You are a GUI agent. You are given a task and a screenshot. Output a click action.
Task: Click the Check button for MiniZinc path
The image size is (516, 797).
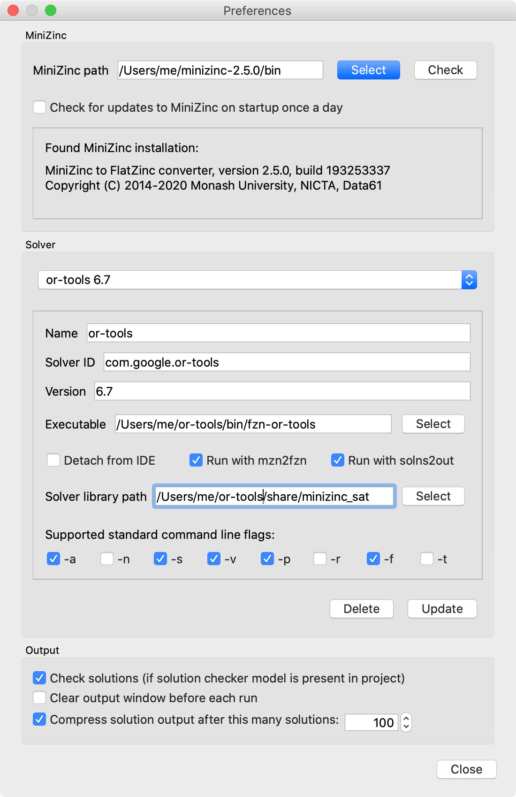tap(446, 70)
